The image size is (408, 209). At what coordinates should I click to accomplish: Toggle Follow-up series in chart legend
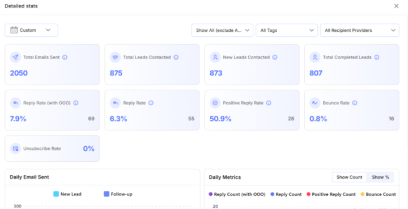tap(118, 194)
